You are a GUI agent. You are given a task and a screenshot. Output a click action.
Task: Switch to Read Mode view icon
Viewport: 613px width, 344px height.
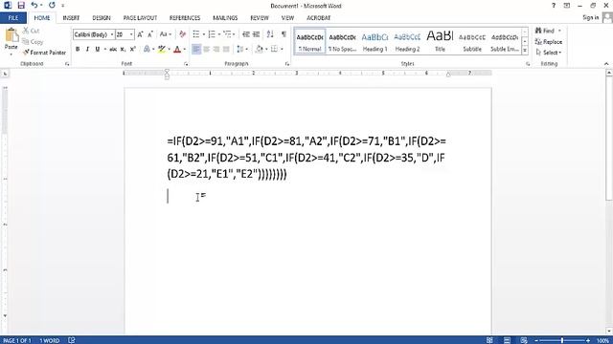pyautogui.click(x=489, y=340)
